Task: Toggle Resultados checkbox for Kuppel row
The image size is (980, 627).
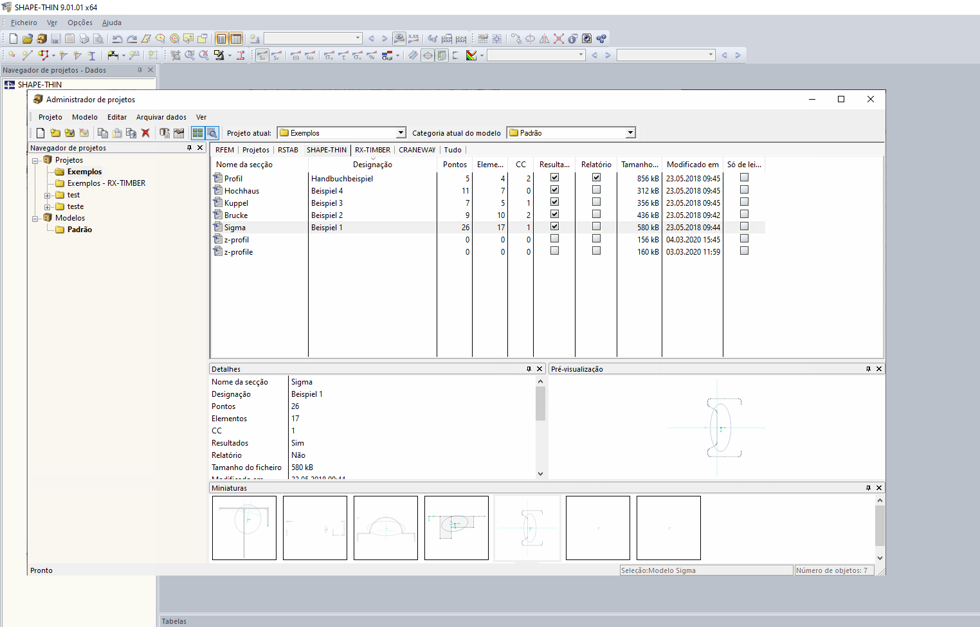Action: [554, 202]
